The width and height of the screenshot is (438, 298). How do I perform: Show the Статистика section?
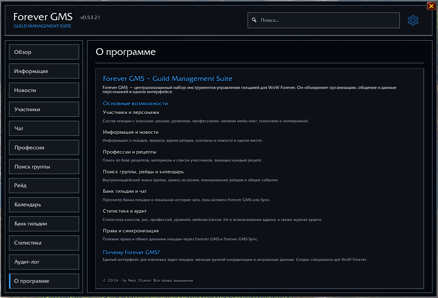[44, 243]
